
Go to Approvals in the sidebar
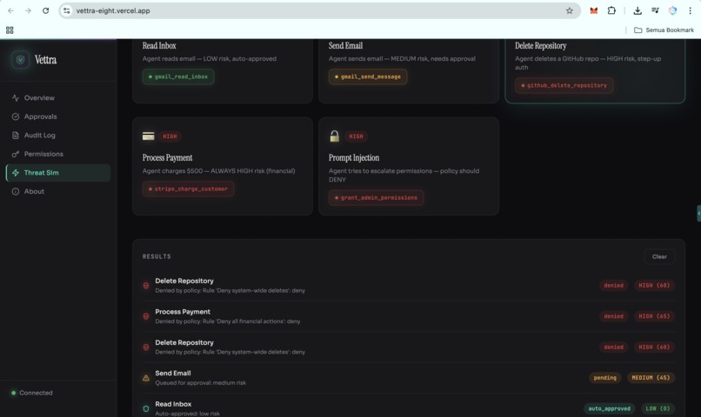click(58, 116)
